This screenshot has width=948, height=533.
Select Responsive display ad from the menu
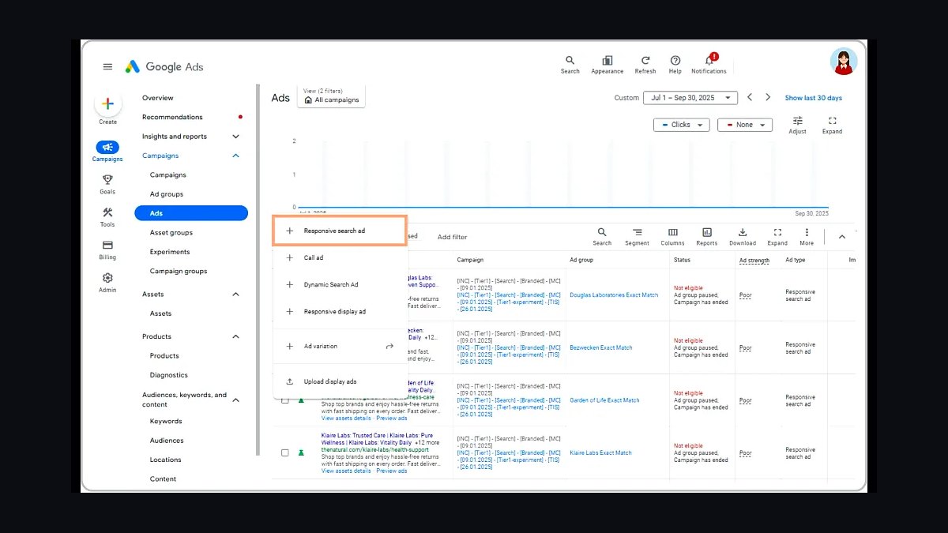(x=340, y=311)
